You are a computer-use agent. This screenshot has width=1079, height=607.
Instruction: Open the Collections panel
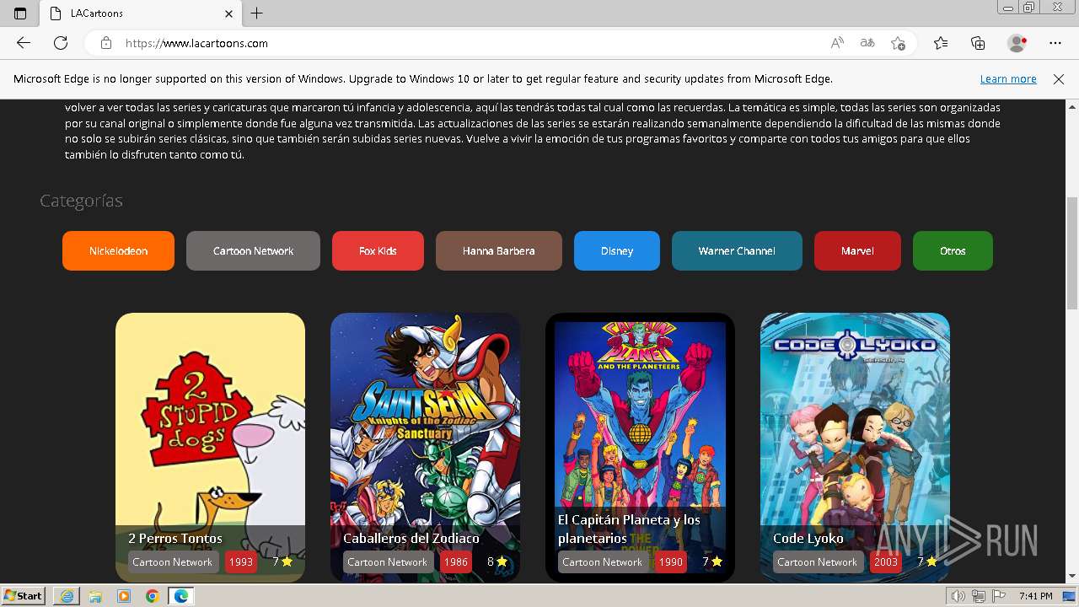tap(978, 43)
